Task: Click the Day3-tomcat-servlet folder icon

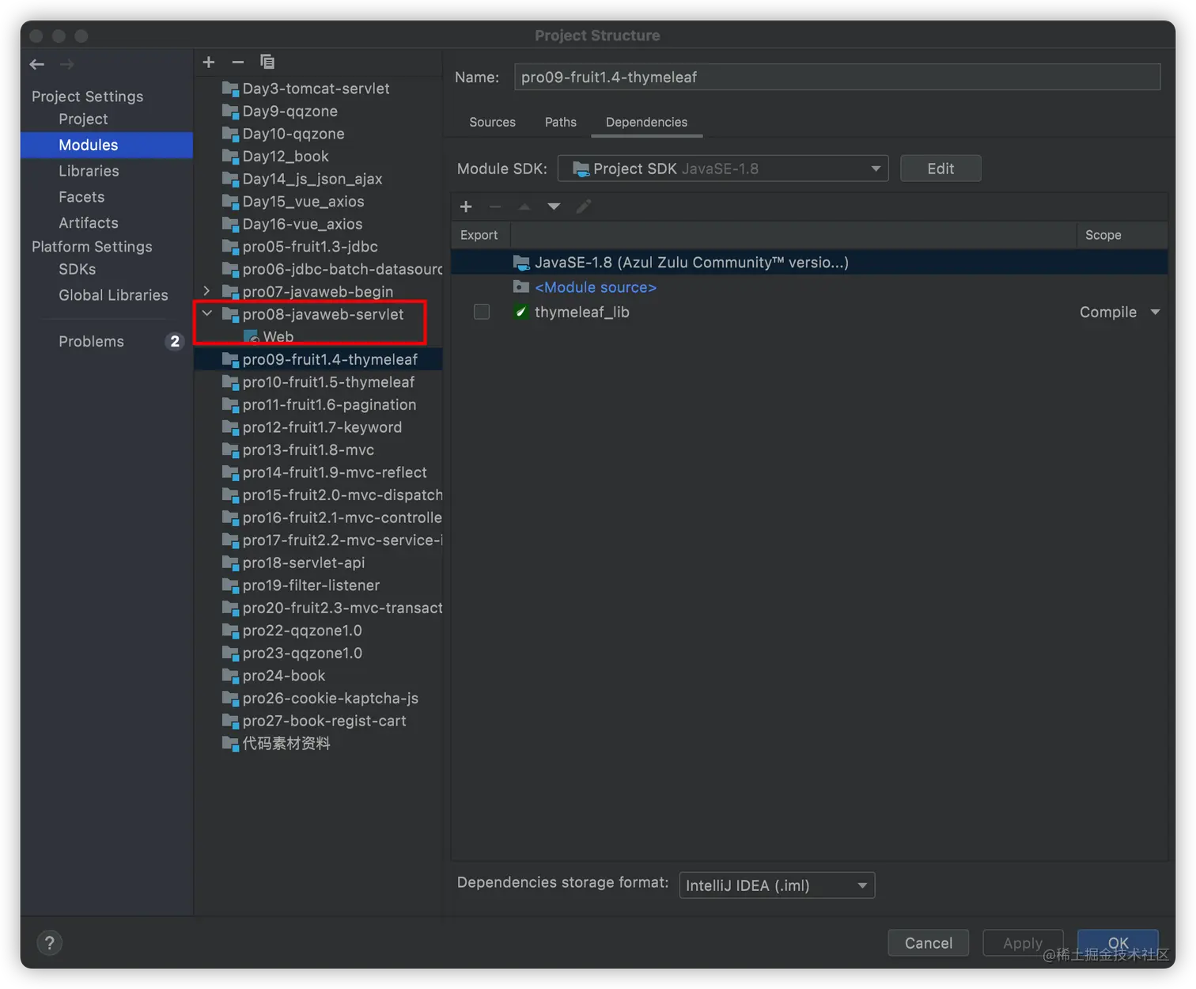Action: (x=230, y=89)
